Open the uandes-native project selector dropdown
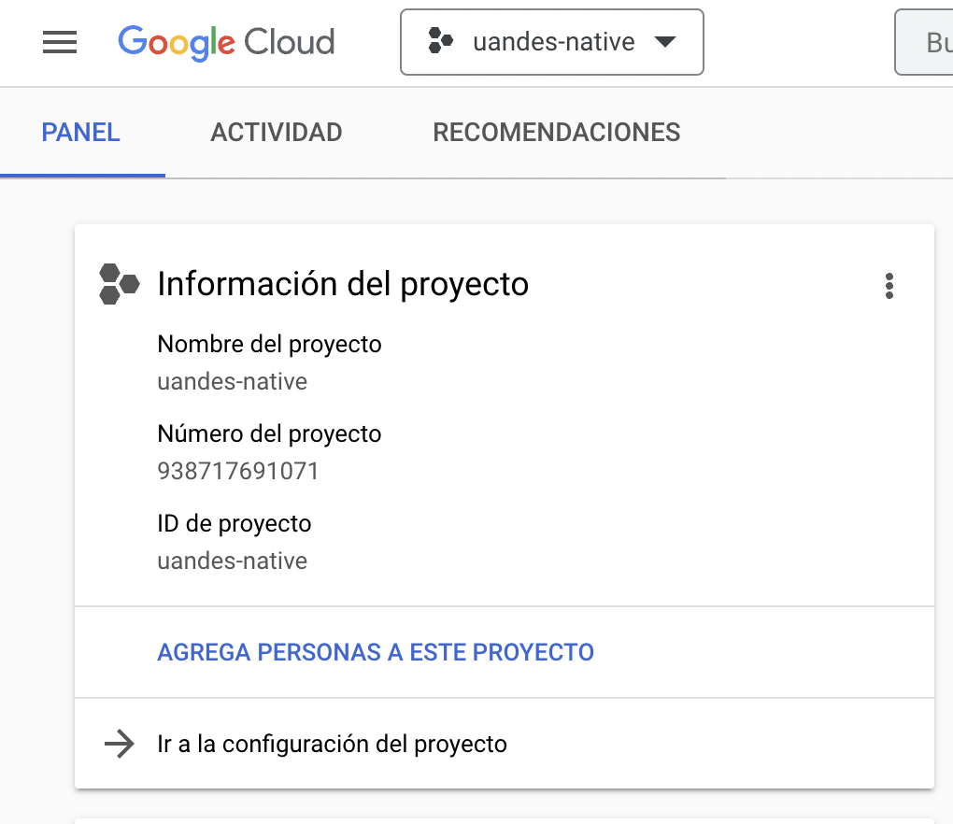Image resolution: width=953 pixels, height=824 pixels. pos(552,42)
